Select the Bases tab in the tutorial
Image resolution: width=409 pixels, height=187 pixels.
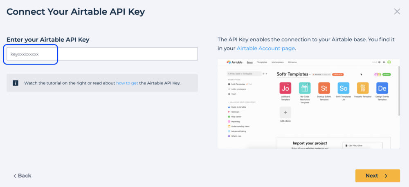(x=249, y=62)
